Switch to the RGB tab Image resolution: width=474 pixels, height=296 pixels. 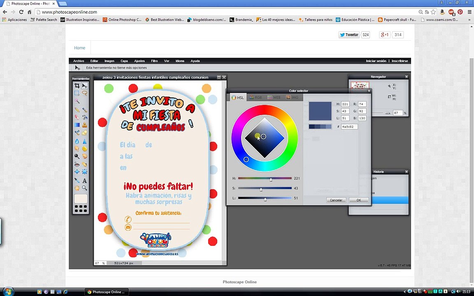tap(256, 97)
